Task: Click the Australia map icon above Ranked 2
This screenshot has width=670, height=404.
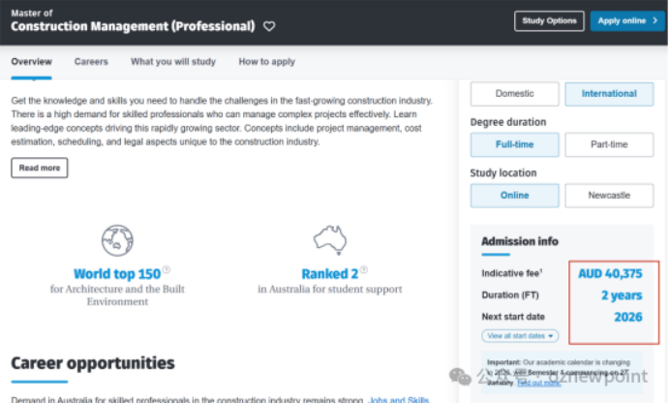Action: pyautogui.click(x=330, y=240)
